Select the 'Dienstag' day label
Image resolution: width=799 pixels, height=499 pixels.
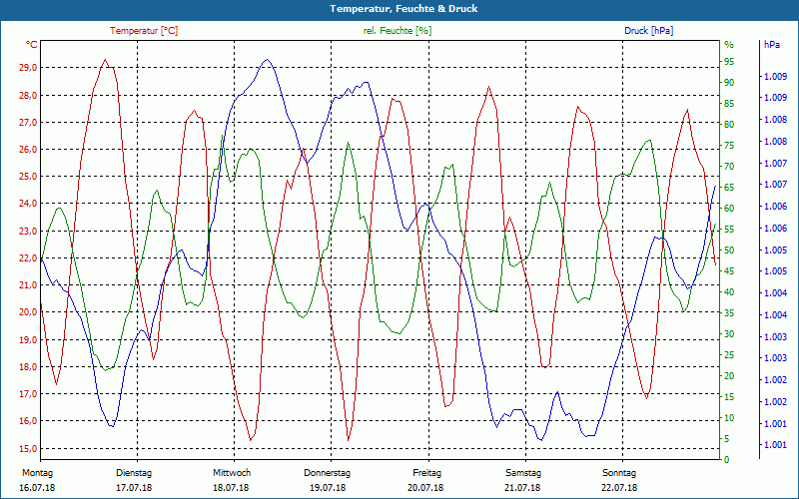(134, 473)
